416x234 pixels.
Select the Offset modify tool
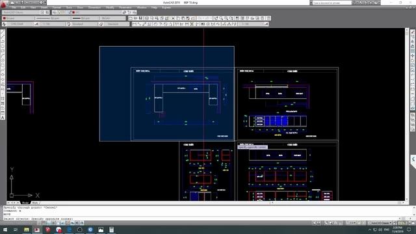(413, 46)
